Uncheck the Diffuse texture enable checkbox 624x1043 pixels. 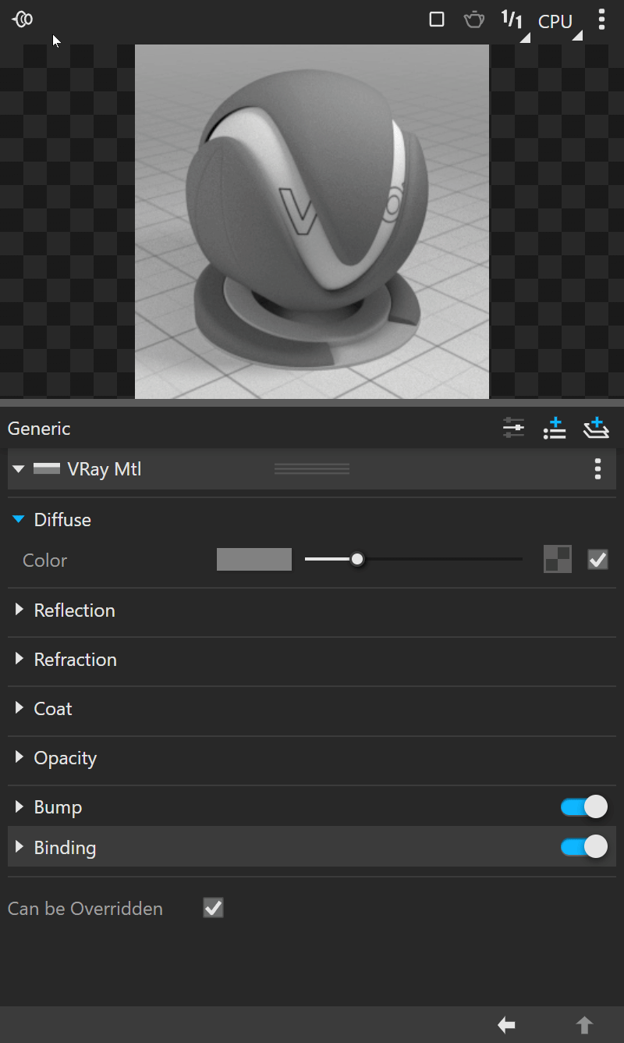(x=598, y=560)
